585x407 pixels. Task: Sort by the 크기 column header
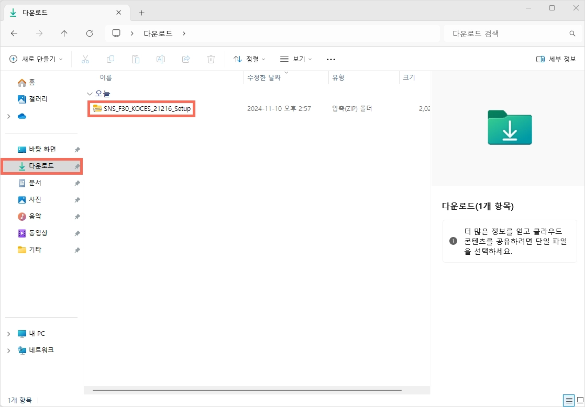coord(409,77)
